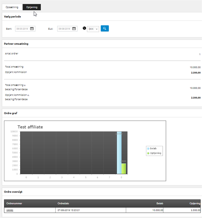Viewport: 202px width, 218px height.
Task: Open order number 26082 link
Action: [x=10, y=210]
